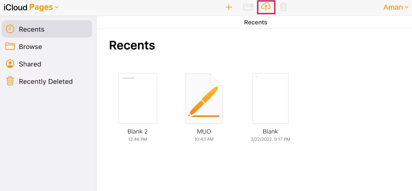
Task: Click the iCloud Pages title text
Action: (x=28, y=7)
